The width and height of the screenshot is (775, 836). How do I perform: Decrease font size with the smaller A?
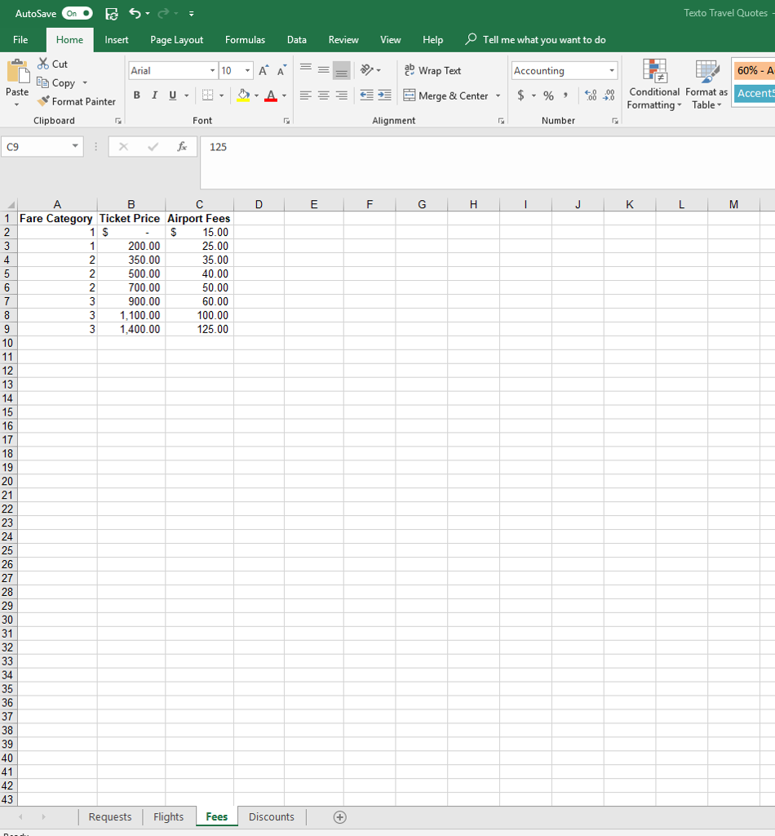tap(281, 70)
